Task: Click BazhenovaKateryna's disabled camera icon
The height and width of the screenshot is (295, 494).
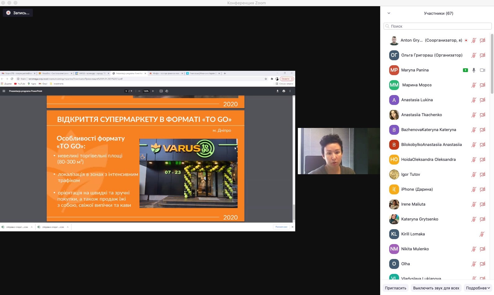Action: click(x=483, y=130)
